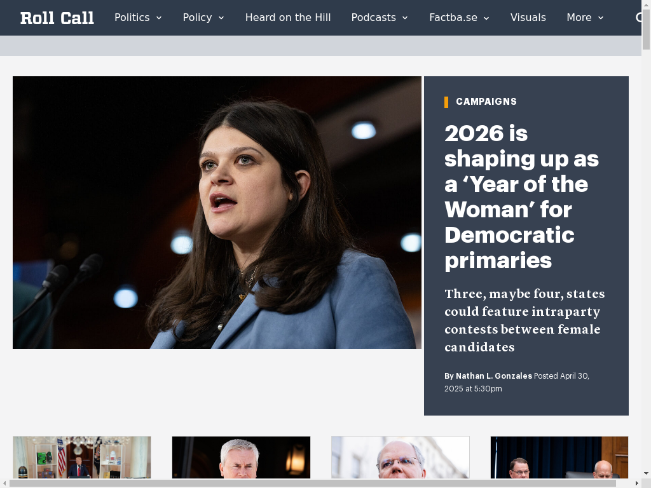
Task: Open the Factba.se menu
Action: (453, 17)
